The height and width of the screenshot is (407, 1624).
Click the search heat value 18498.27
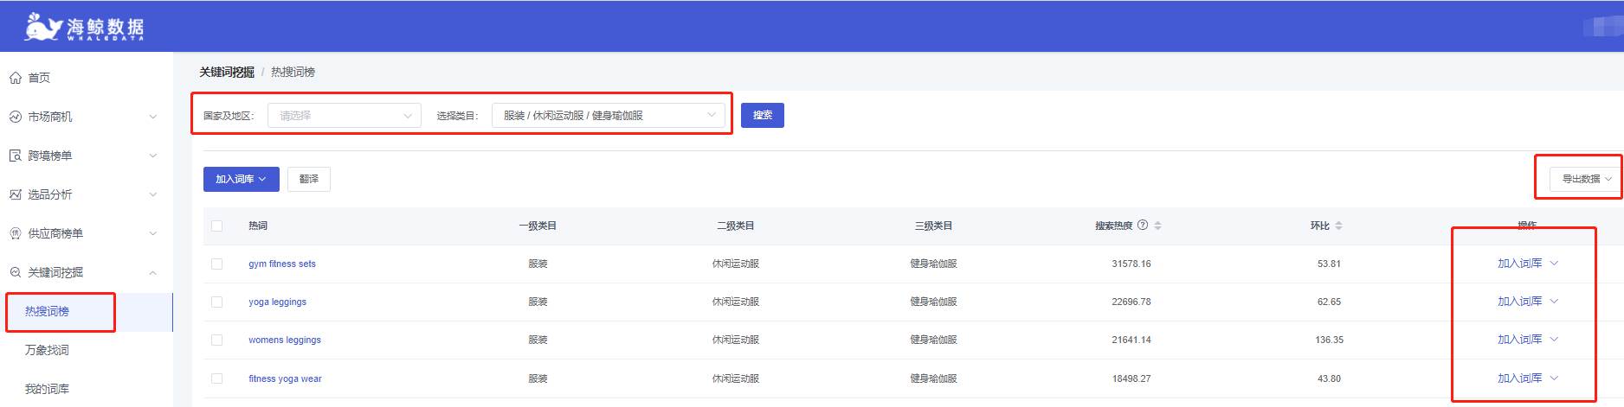pos(1131,378)
